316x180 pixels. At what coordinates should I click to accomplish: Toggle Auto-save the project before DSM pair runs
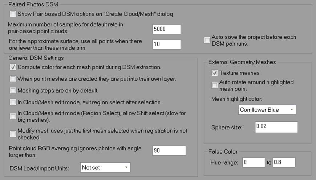tap(207, 40)
